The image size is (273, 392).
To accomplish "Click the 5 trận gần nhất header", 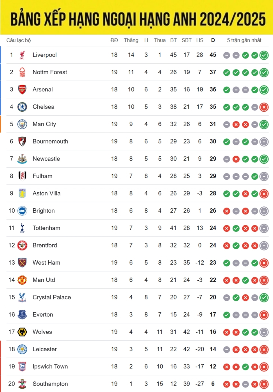I will 244,40.
